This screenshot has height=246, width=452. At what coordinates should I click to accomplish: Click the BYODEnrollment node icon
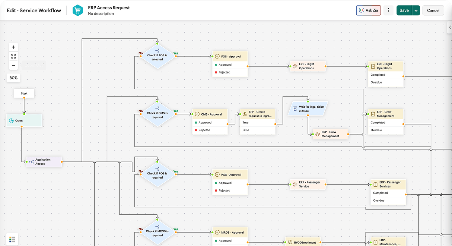pyautogui.click(x=290, y=242)
